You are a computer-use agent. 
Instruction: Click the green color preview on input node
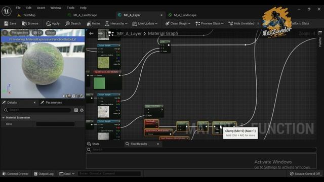tap(99, 83)
